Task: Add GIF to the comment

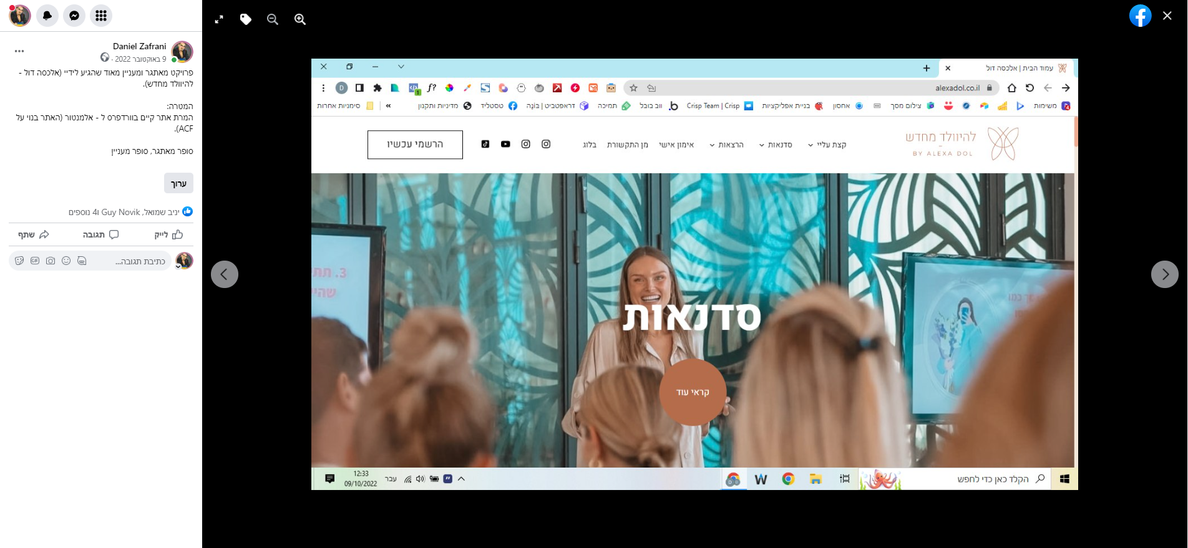Action: coord(35,261)
